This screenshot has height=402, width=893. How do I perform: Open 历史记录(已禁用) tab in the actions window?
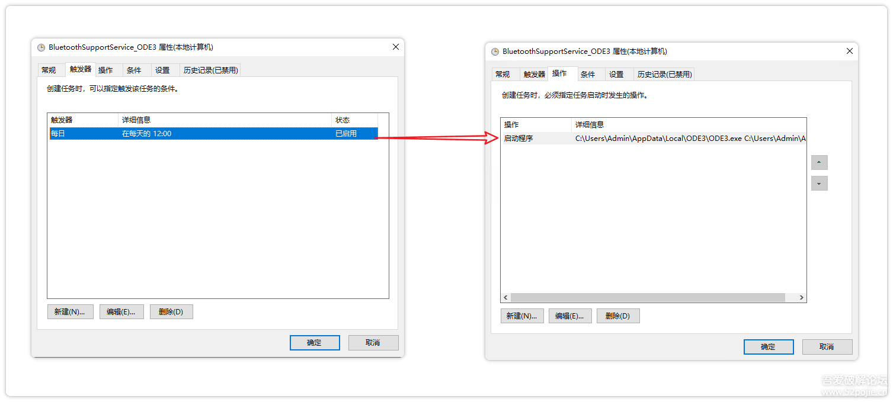point(664,75)
